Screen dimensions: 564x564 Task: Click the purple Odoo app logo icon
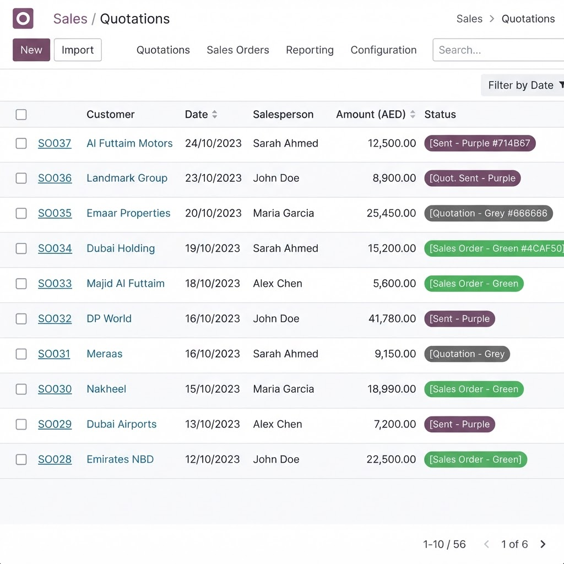(x=23, y=18)
